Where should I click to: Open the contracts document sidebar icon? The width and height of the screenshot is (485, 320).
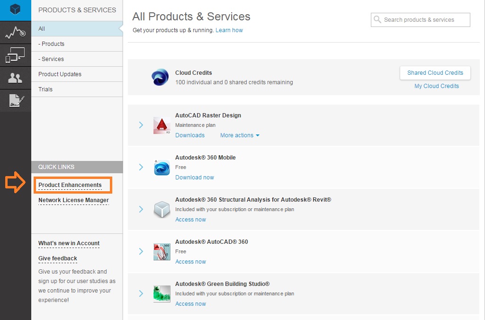(x=15, y=100)
